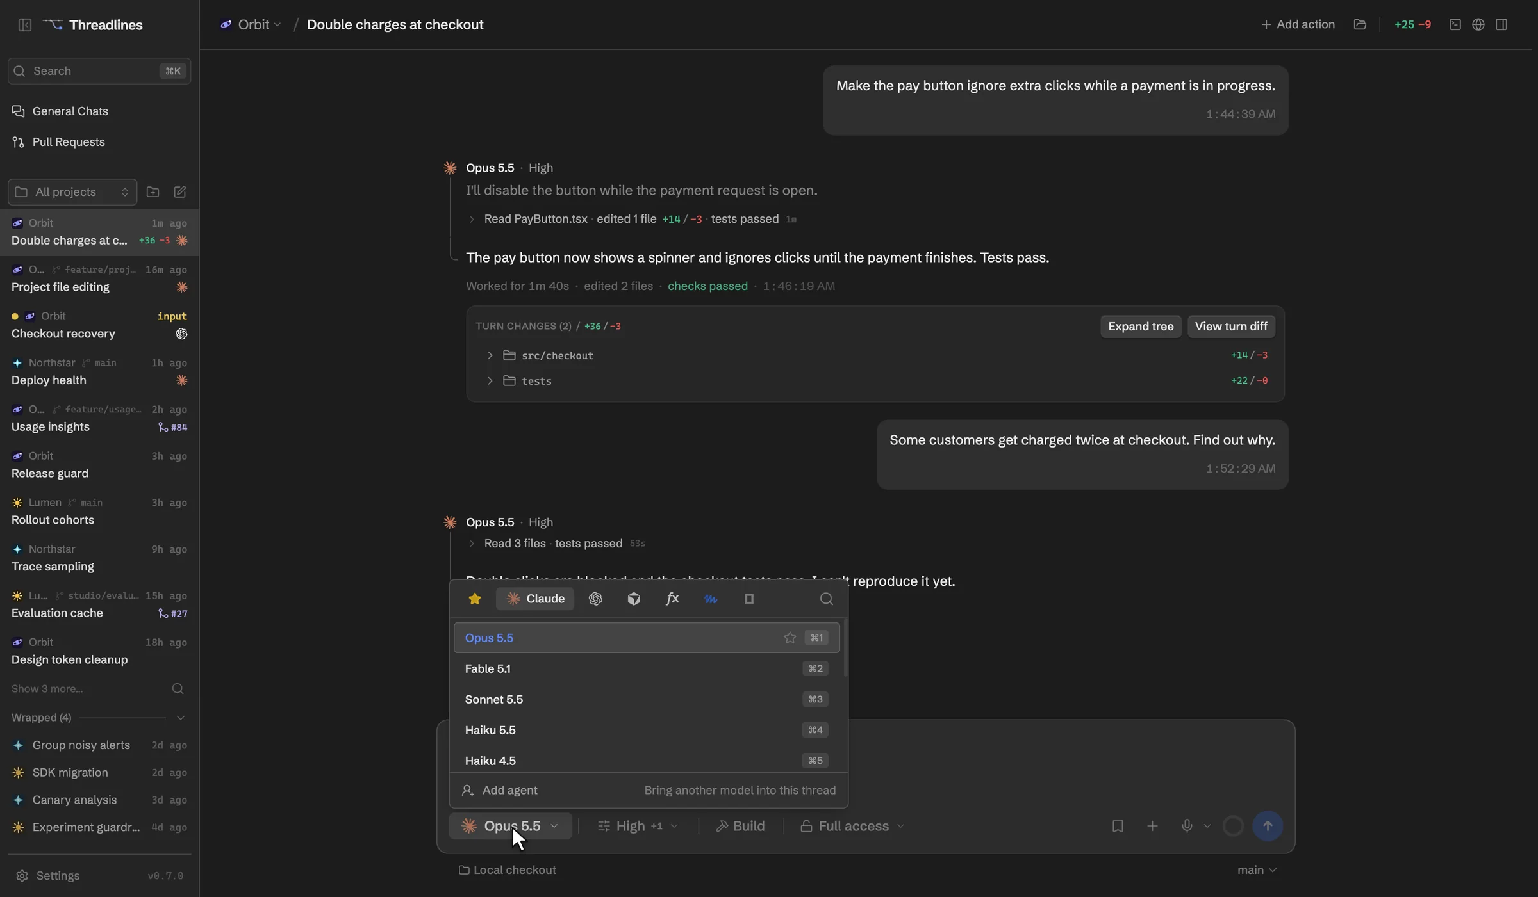
Task: Open the High reasoning effort dropdown
Action: tap(638, 826)
